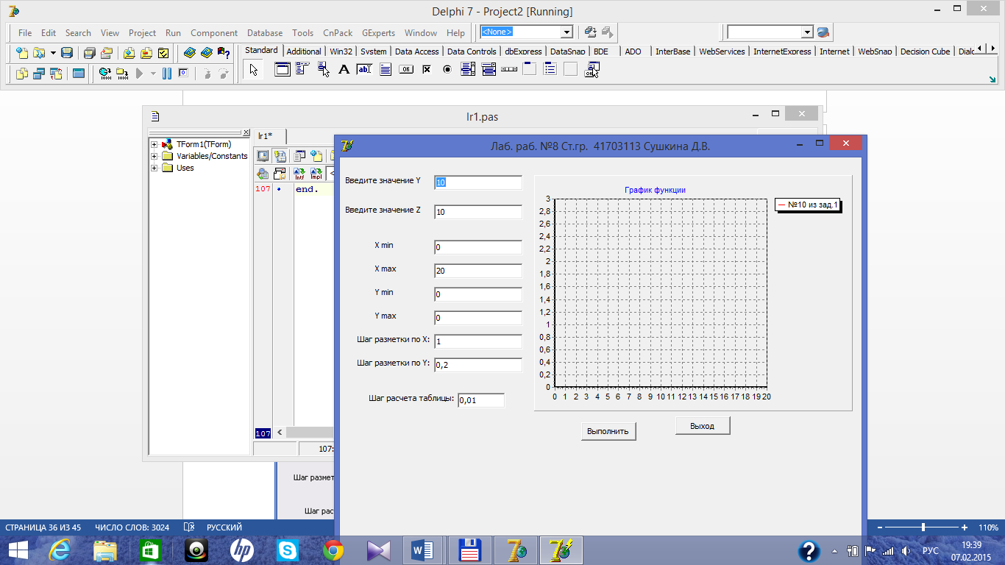Open the CnPack menu

[338, 33]
